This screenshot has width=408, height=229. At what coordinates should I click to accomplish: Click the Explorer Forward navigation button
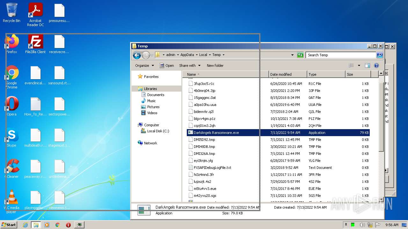146,55
